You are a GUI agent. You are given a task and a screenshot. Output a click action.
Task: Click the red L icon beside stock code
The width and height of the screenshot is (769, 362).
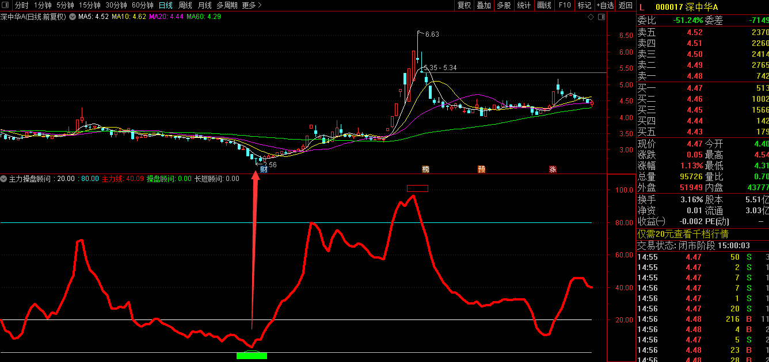point(642,7)
